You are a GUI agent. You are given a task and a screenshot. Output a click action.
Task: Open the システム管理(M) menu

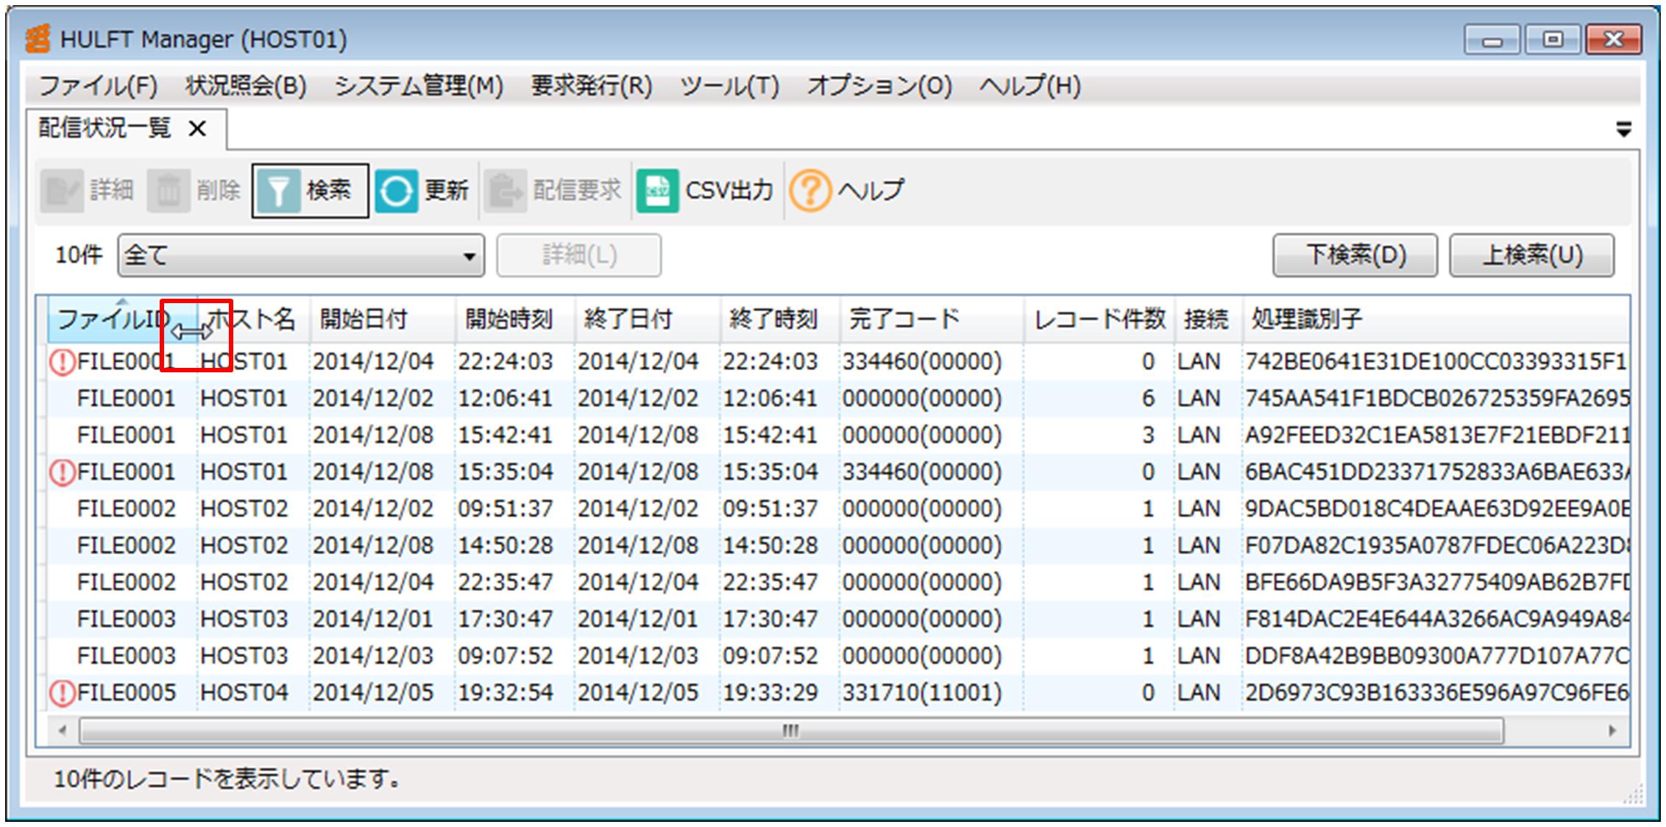coord(419,86)
